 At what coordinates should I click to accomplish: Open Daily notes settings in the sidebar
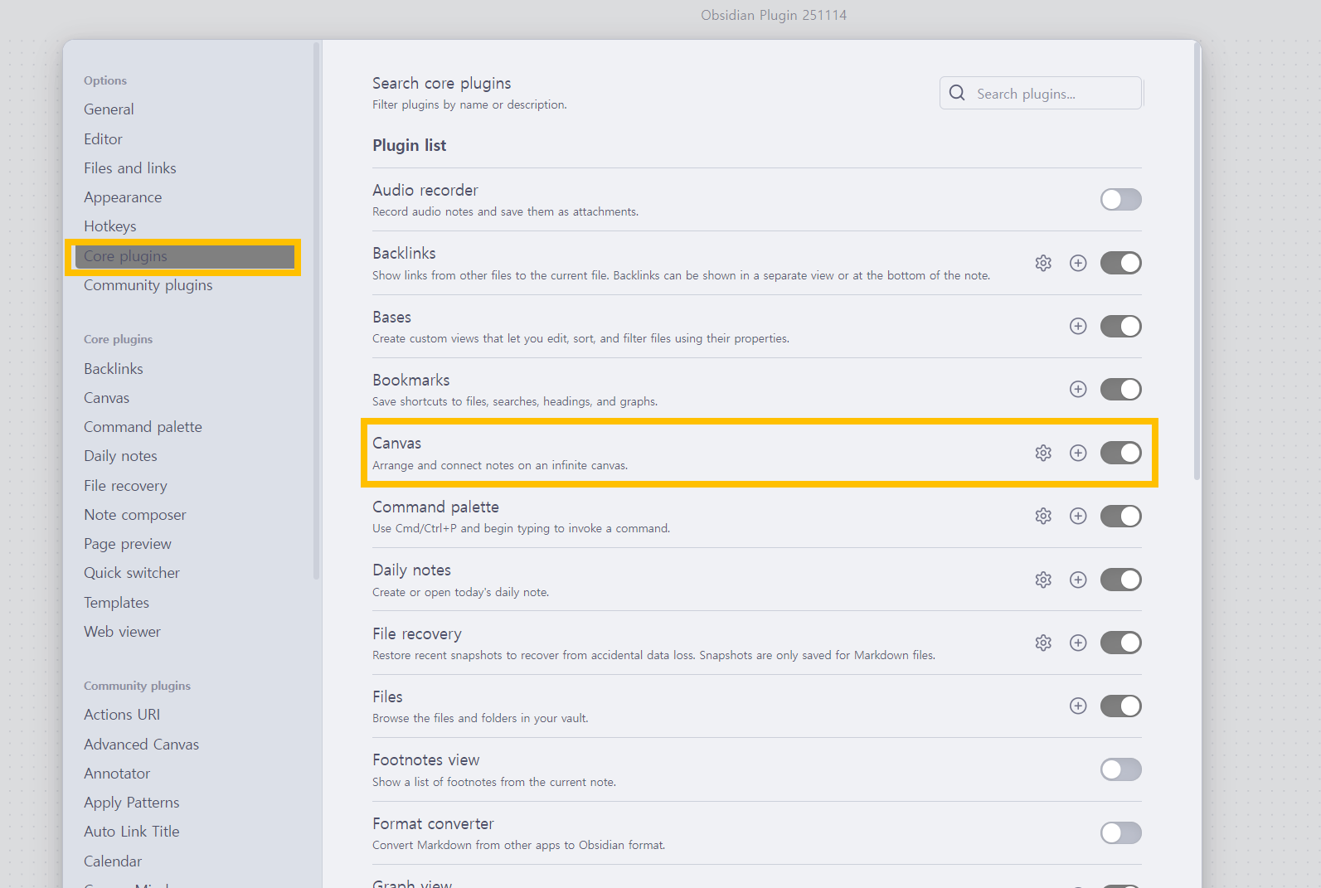[x=120, y=456]
